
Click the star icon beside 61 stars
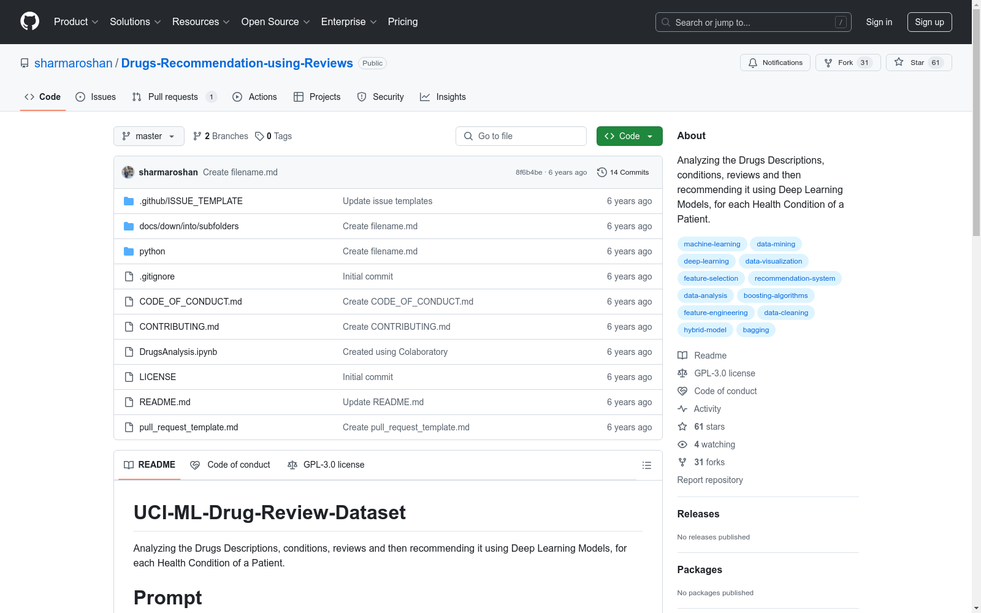click(682, 427)
